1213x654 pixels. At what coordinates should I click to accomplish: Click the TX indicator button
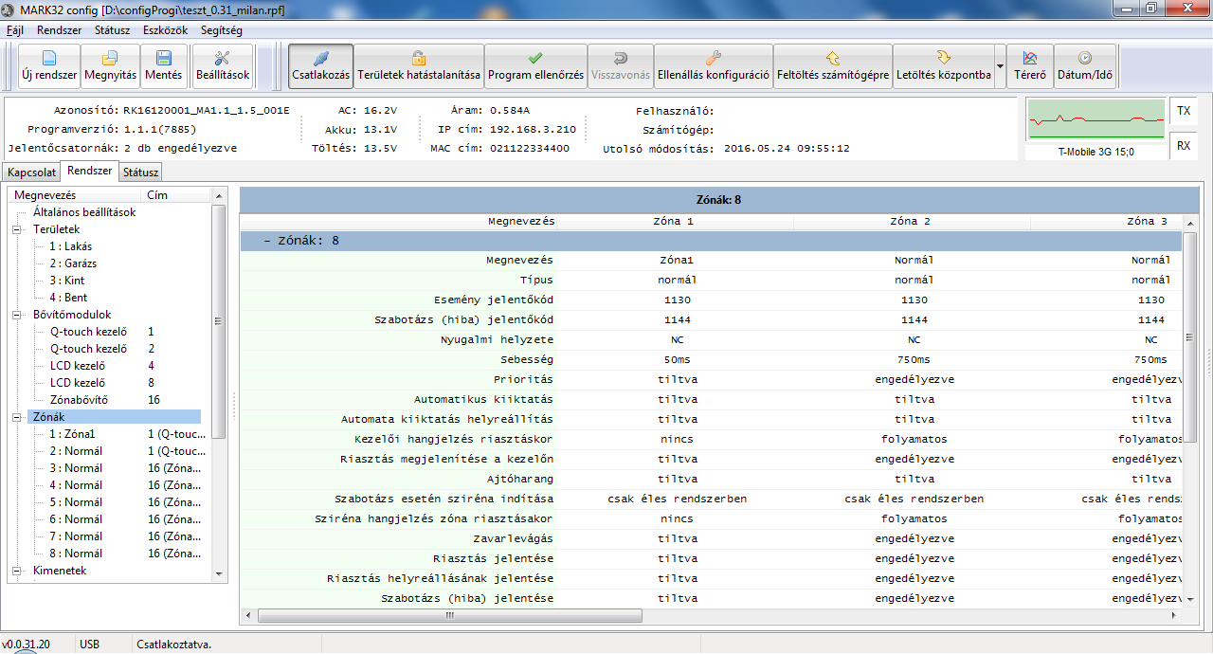point(1184,111)
